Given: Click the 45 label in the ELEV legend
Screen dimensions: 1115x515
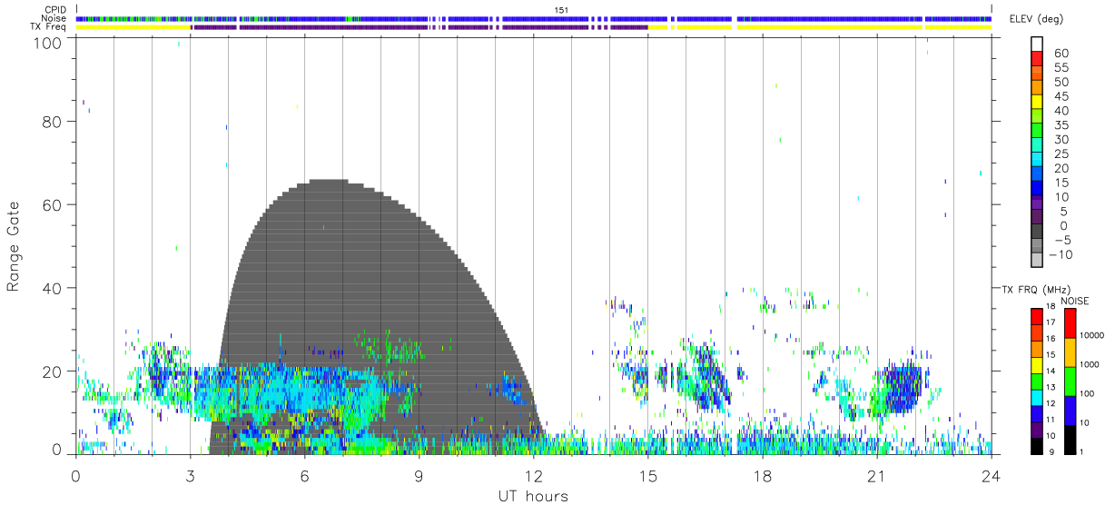Looking at the screenshot, I should (x=1060, y=96).
